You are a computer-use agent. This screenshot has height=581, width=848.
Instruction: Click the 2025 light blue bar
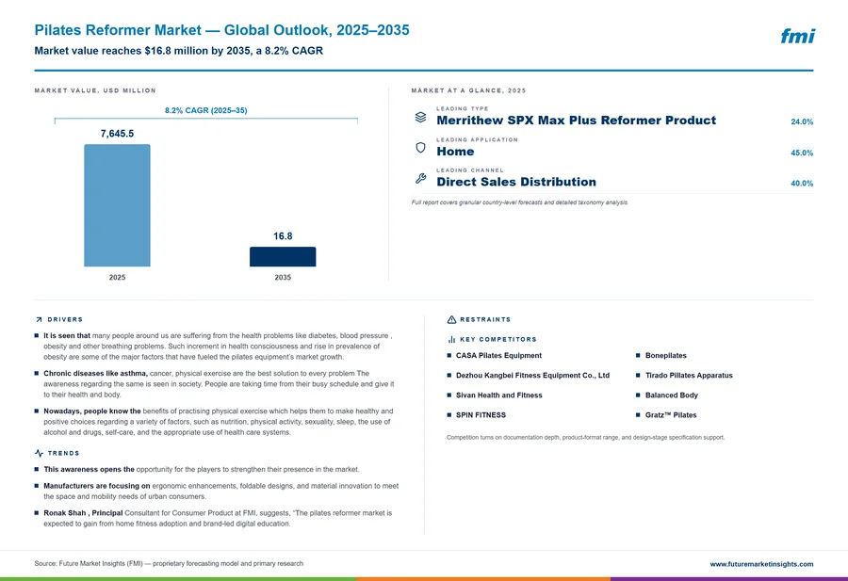coord(118,205)
